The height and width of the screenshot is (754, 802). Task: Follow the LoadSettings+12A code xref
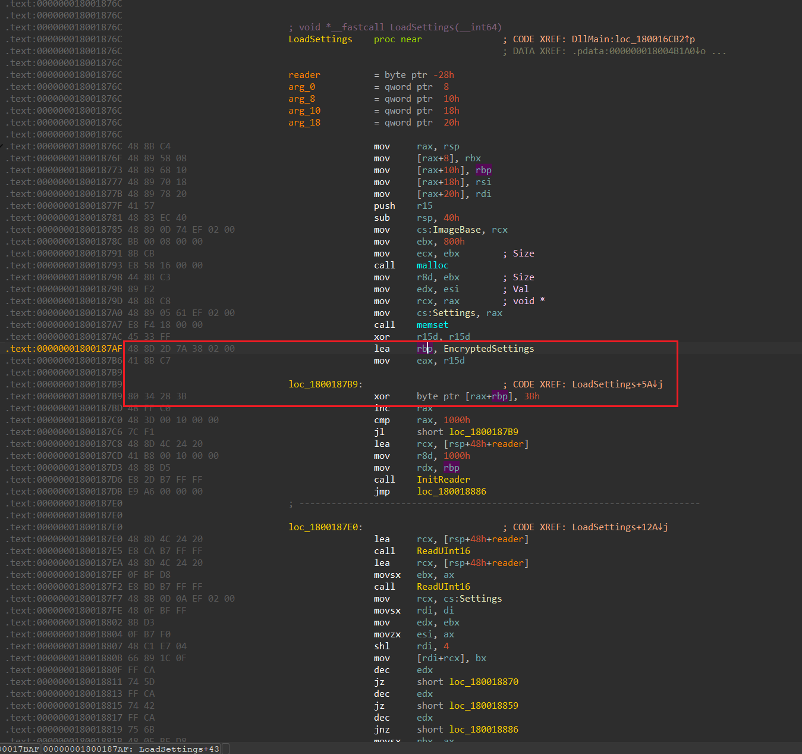point(619,527)
